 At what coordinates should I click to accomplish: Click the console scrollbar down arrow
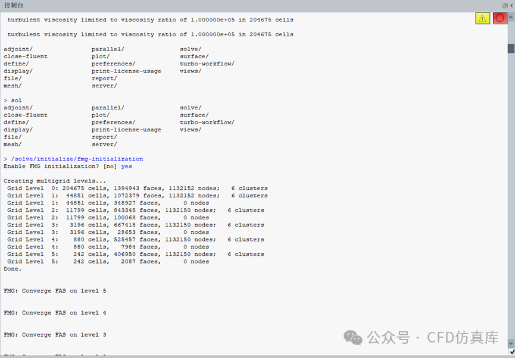pyautogui.click(x=511, y=343)
